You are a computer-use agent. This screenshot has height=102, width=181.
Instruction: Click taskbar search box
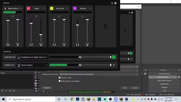point(31,99)
